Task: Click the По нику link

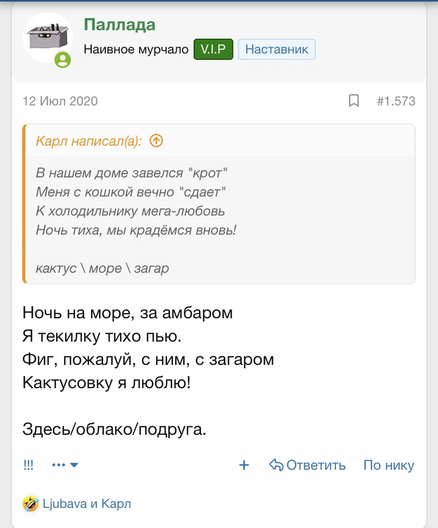Action: pyautogui.click(x=389, y=466)
